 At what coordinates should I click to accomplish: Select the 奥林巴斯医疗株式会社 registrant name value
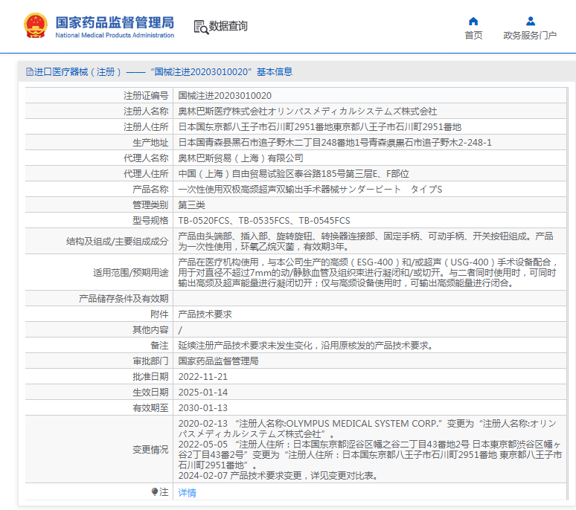(x=307, y=112)
